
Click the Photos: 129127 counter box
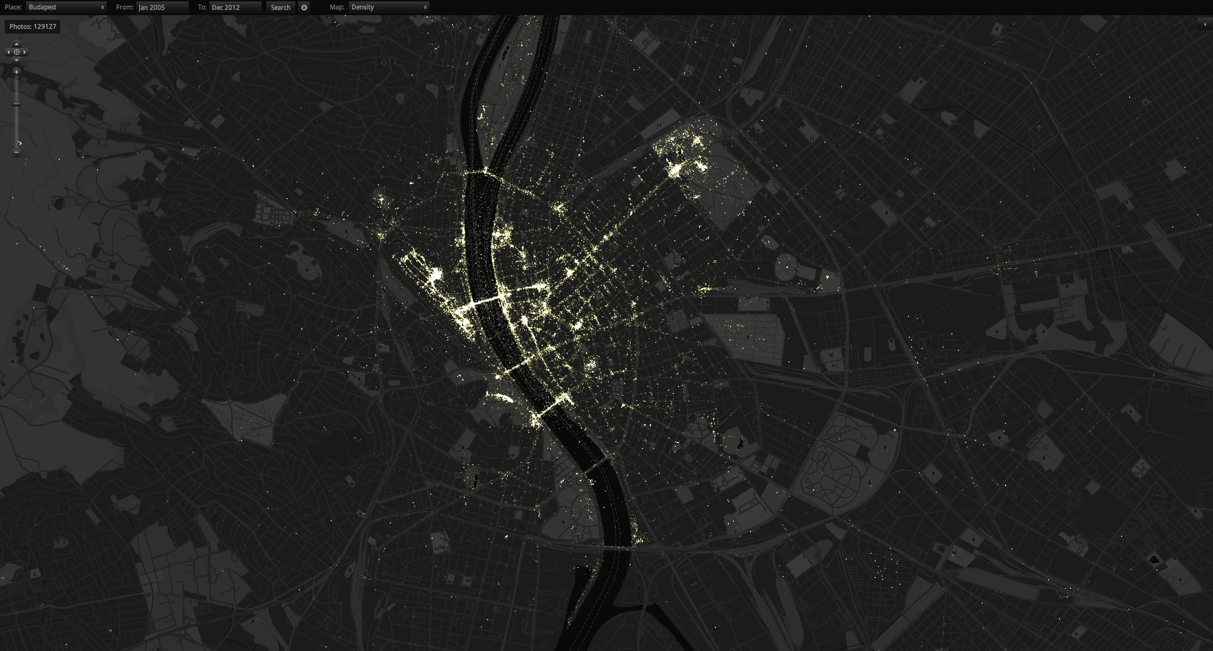click(33, 27)
